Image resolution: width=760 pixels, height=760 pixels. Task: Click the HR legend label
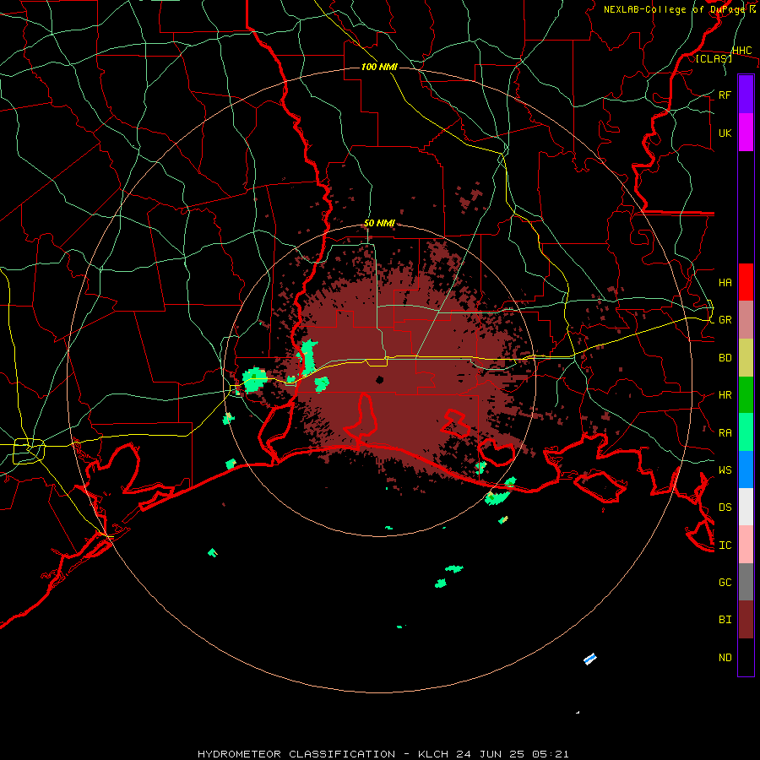(725, 395)
